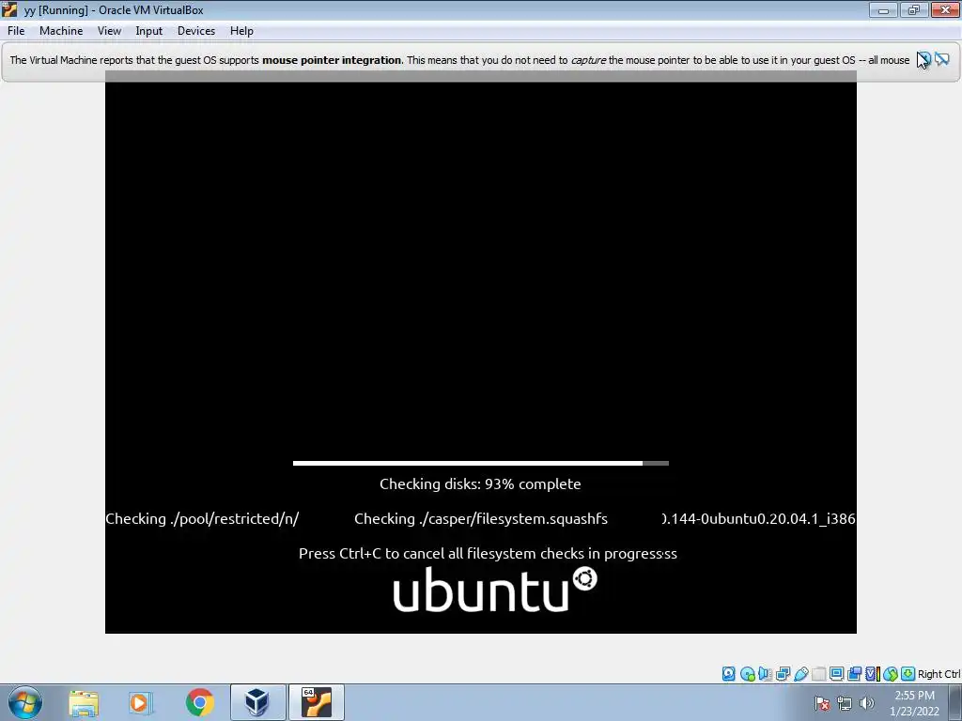Click the optical disk status icon
Viewport: 962px width, 721px height.
[x=747, y=674]
